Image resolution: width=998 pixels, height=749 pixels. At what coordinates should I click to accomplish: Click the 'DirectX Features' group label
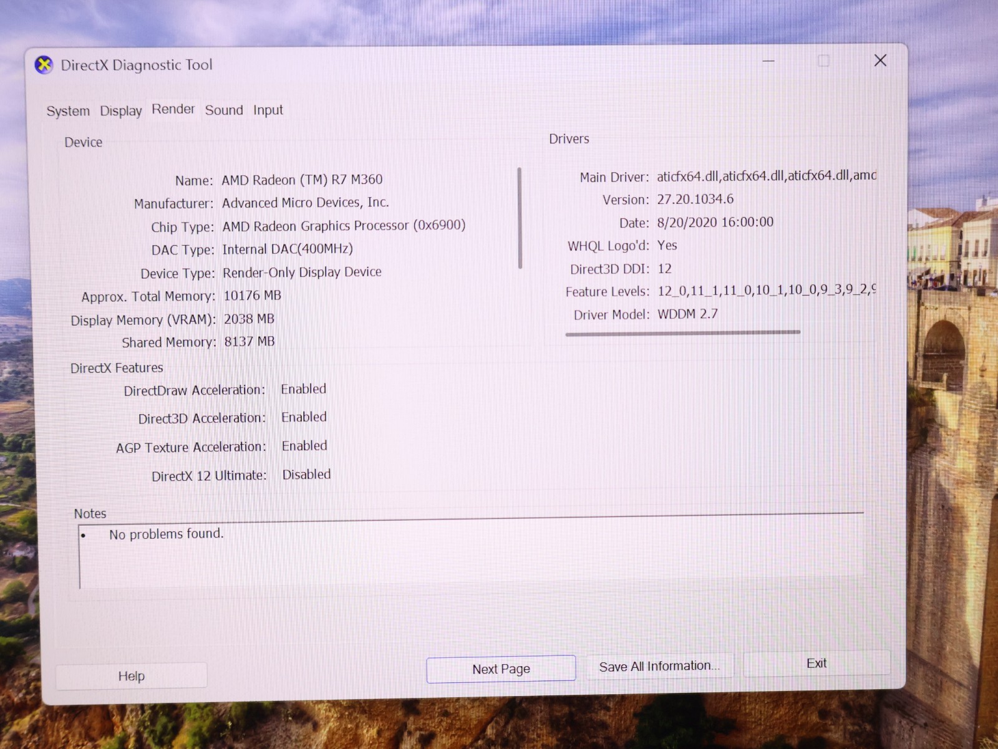[117, 368]
